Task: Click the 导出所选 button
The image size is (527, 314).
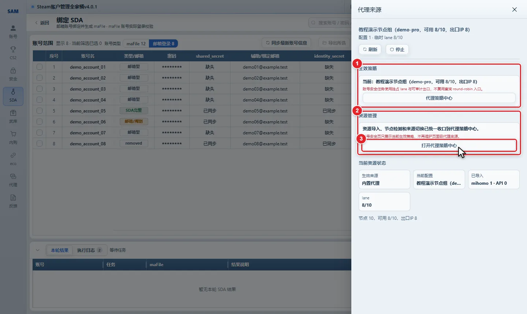Action: (x=334, y=43)
